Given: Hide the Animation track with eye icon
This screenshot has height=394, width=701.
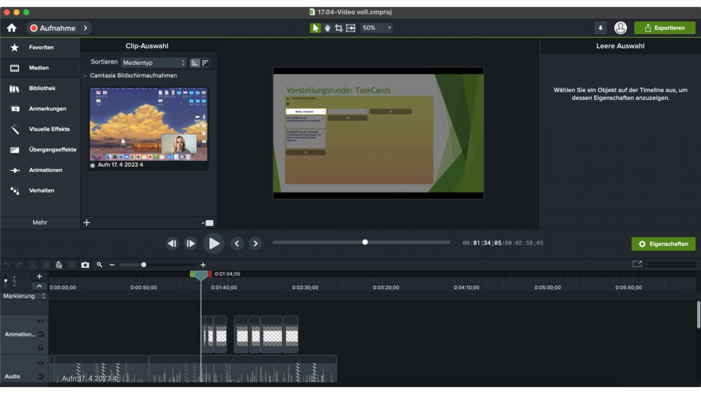Looking at the screenshot, I should pos(40,321).
